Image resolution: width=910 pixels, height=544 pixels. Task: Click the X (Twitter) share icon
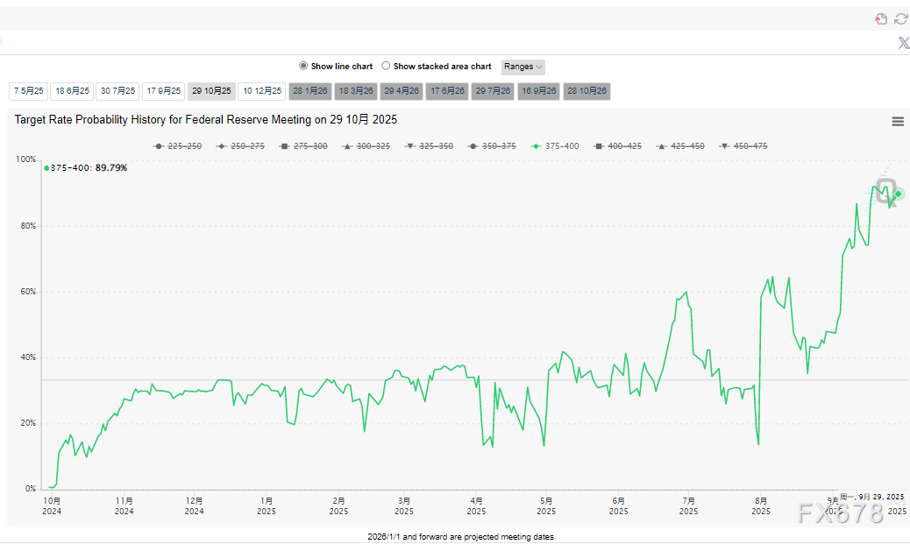point(903,43)
